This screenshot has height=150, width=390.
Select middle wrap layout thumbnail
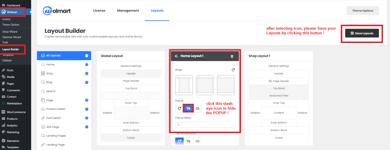coord(205,85)
